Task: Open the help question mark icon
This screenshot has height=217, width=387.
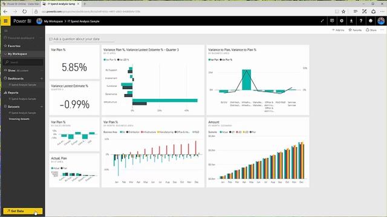Action: [x=361, y=21]
